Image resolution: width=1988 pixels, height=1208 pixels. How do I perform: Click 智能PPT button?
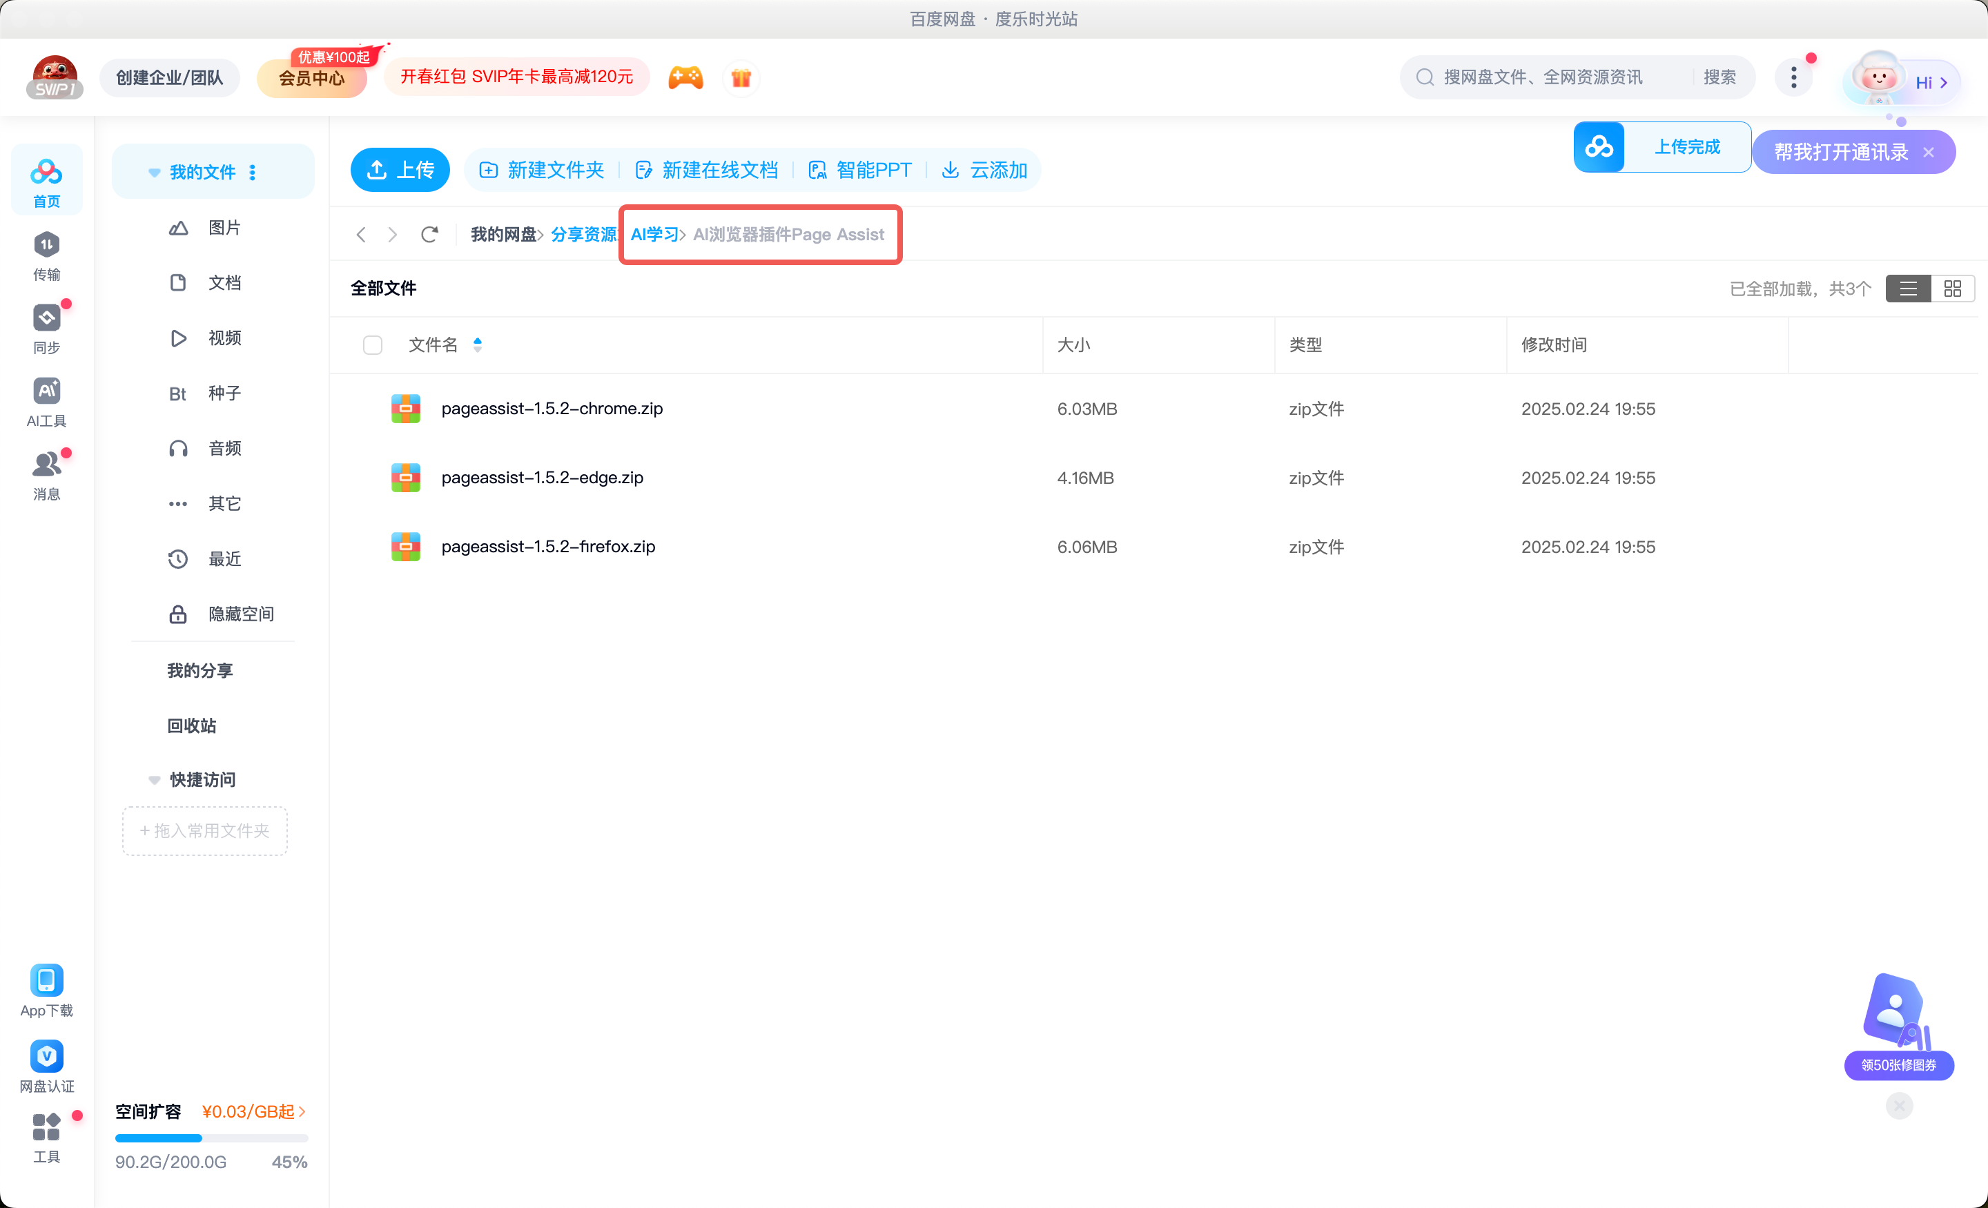coord(860,169)
